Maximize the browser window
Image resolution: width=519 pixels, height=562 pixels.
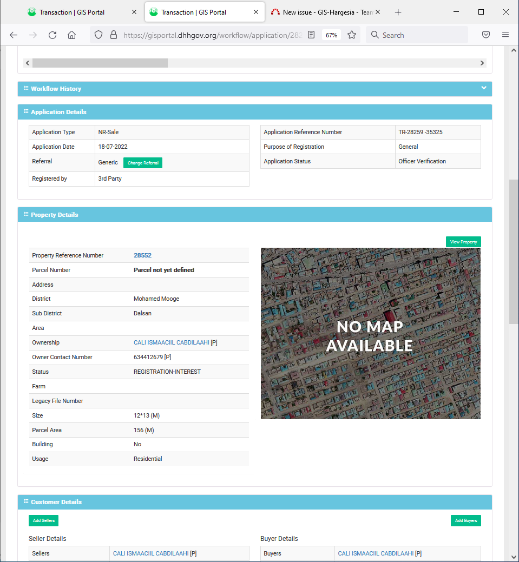coord(481,12)
